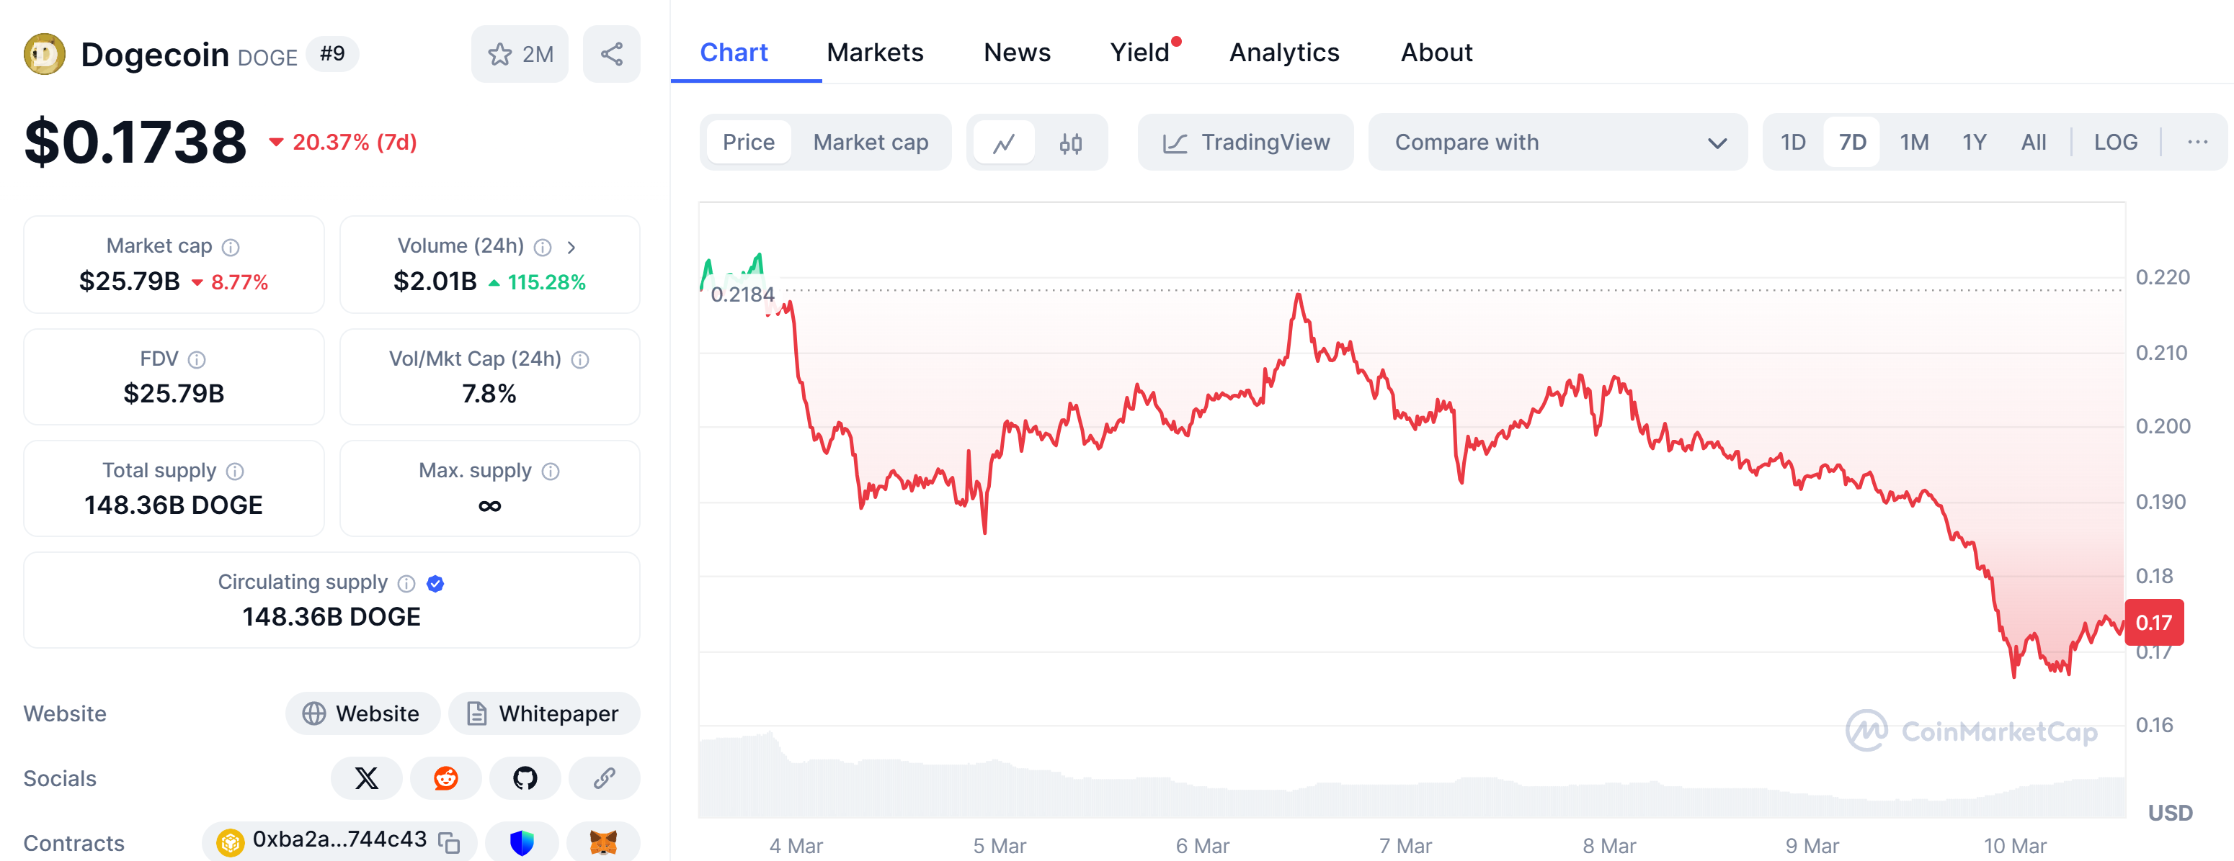Image resolution: width=2234 pixels, height=861 pixels.
Task: Click the info icon beside Market cap
Action: tap(231, 248)
